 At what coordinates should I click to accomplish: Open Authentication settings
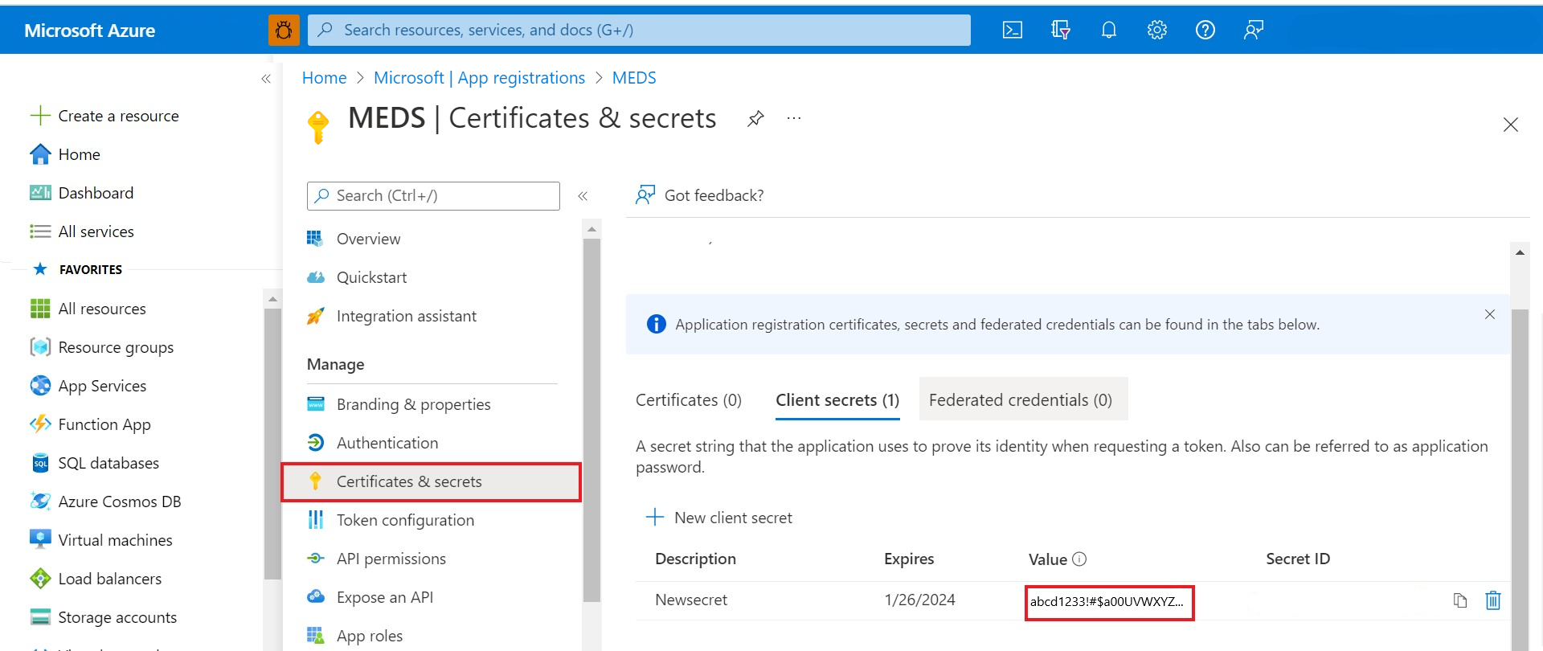pyautogui.click(x=372, y=443)
